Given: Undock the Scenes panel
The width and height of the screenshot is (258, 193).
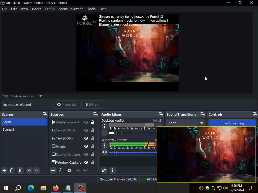Looking at the screenshot, I should coord(45,114).
